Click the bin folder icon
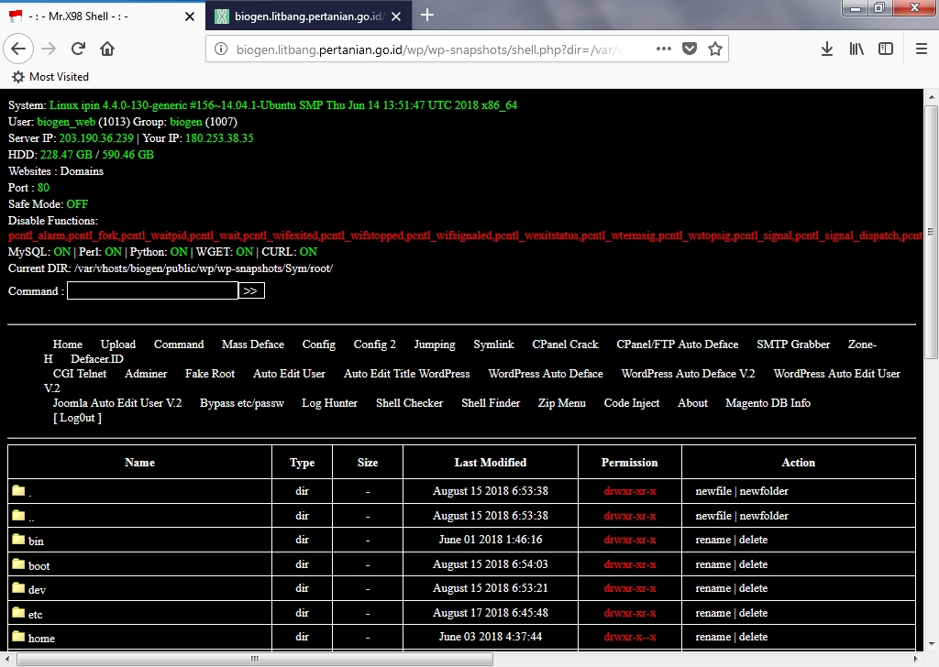939x667 pixels. click(x=18, y=539)
